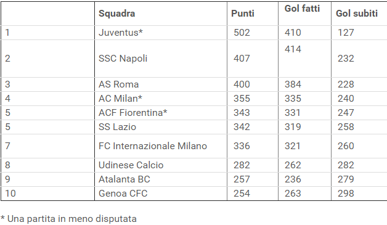Click Napoli goals scored value 414
This screenshot has height=225, width=387.
pos(293,49)
